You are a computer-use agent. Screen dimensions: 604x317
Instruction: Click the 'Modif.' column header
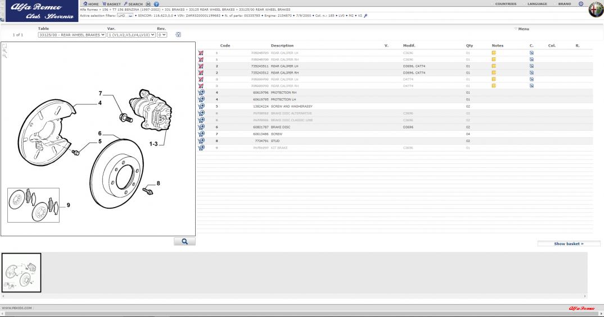click(409, 45)
